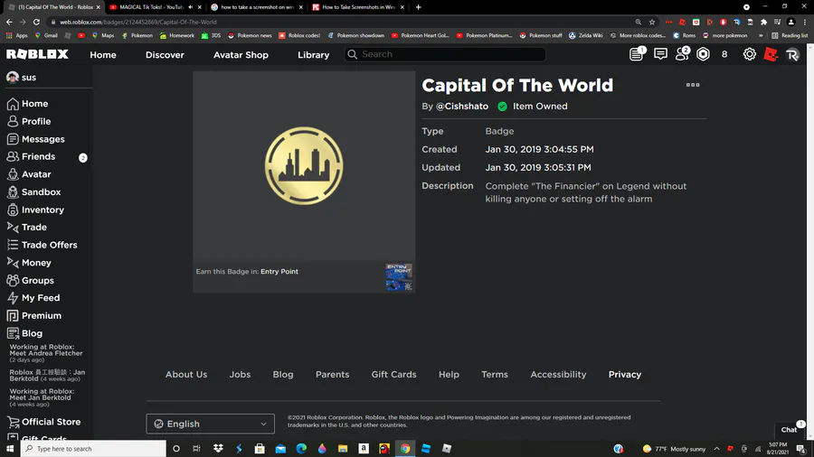
Task: Open Microsoft Edge in the taskbar
Action: click(301, 449)
